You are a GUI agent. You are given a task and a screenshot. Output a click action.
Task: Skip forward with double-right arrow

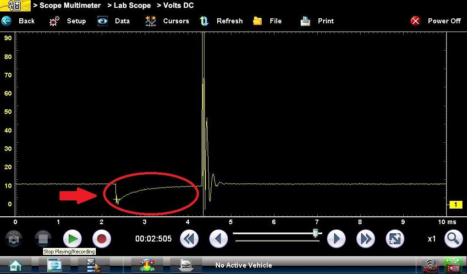click(365, 239)
